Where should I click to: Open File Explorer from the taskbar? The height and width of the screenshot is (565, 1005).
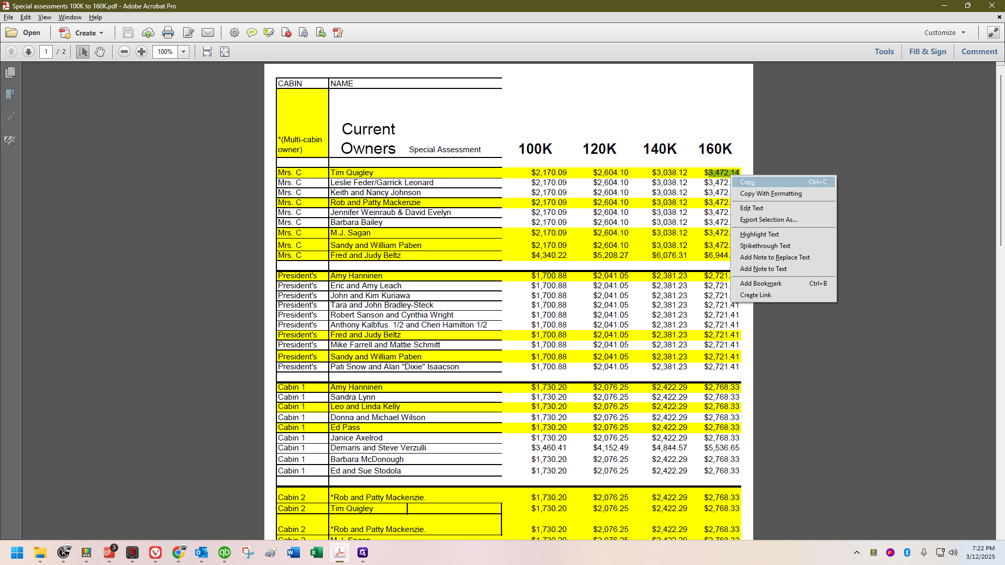[40, 552]
